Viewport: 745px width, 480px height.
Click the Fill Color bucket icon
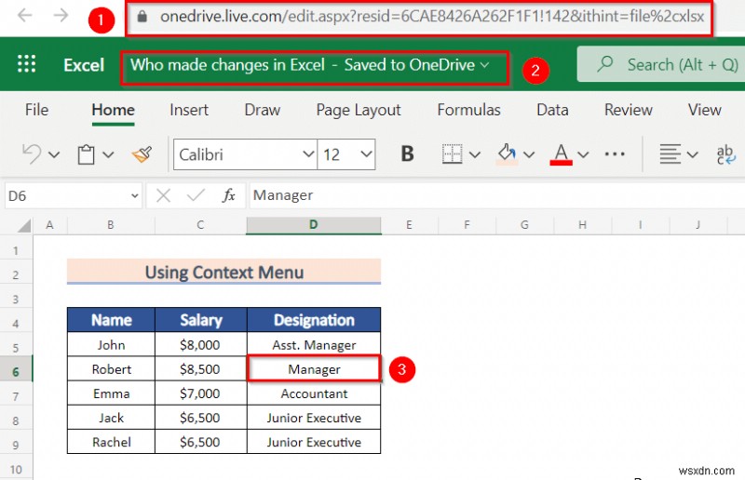click(507, 154)
